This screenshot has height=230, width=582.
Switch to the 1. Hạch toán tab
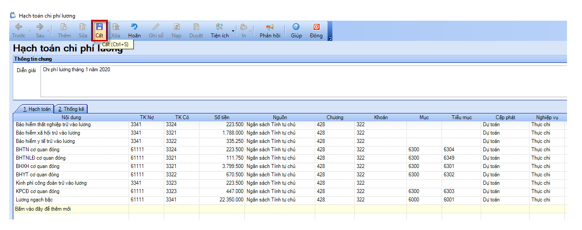coord(37,109)
